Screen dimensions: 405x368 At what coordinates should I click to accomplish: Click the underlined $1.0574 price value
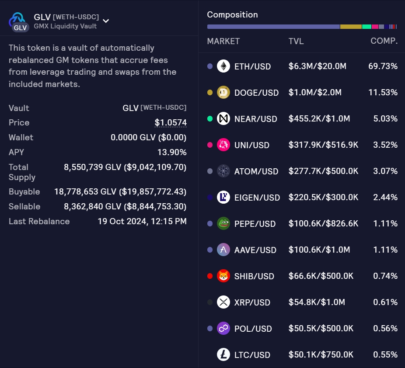point(171,123)
